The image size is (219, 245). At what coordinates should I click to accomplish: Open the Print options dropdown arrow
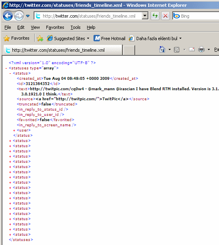point(209,50)
